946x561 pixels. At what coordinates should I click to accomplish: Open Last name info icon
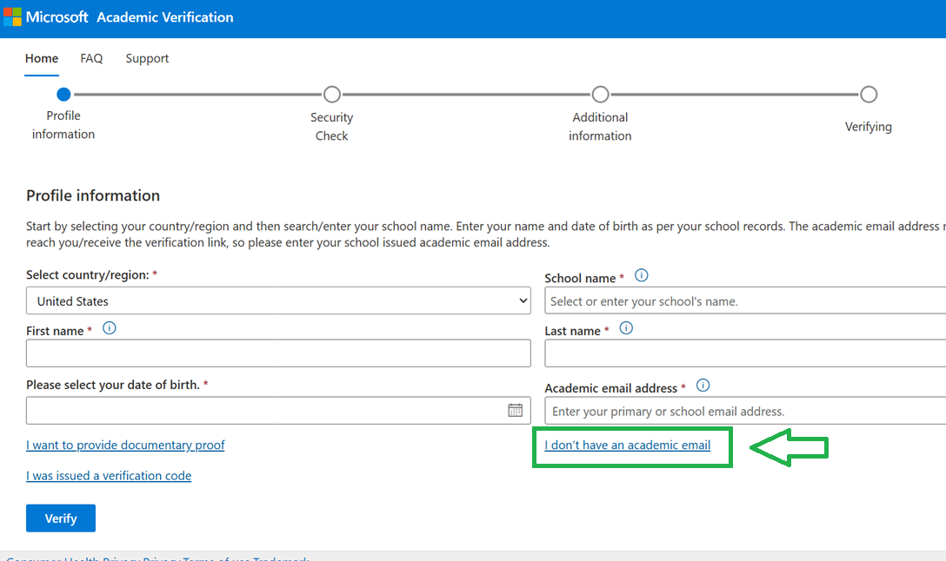click(626, 327)
